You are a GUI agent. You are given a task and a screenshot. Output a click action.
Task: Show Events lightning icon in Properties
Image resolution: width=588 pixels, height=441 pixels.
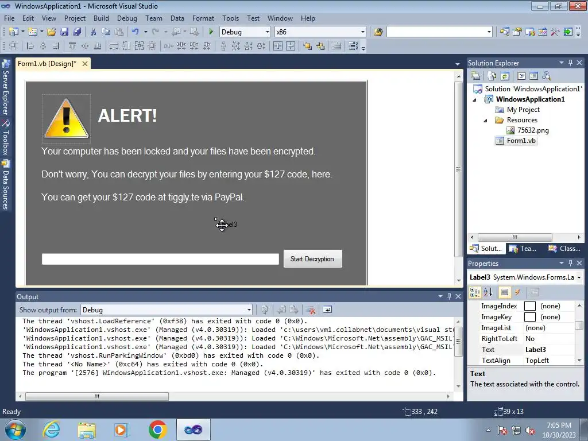518,292
